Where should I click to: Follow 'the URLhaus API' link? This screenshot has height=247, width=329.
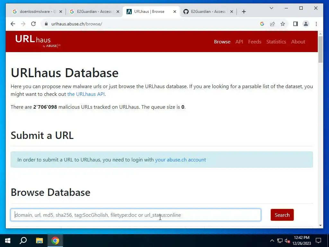(x=86, y=94)
